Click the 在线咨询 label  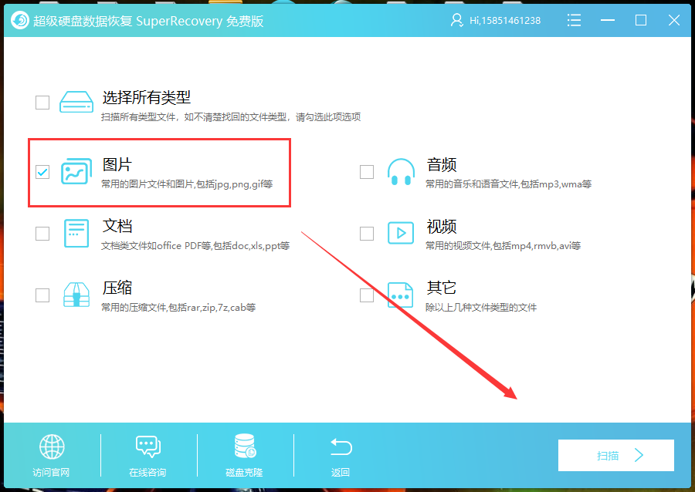point(147,473)
